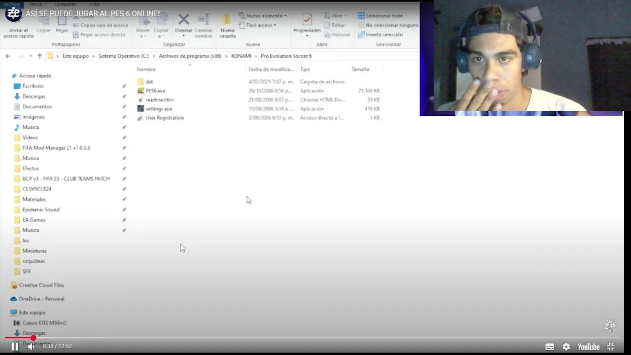631x355 pixels.
Task: Open the channel avatar logo
Action: pos(13,13)
